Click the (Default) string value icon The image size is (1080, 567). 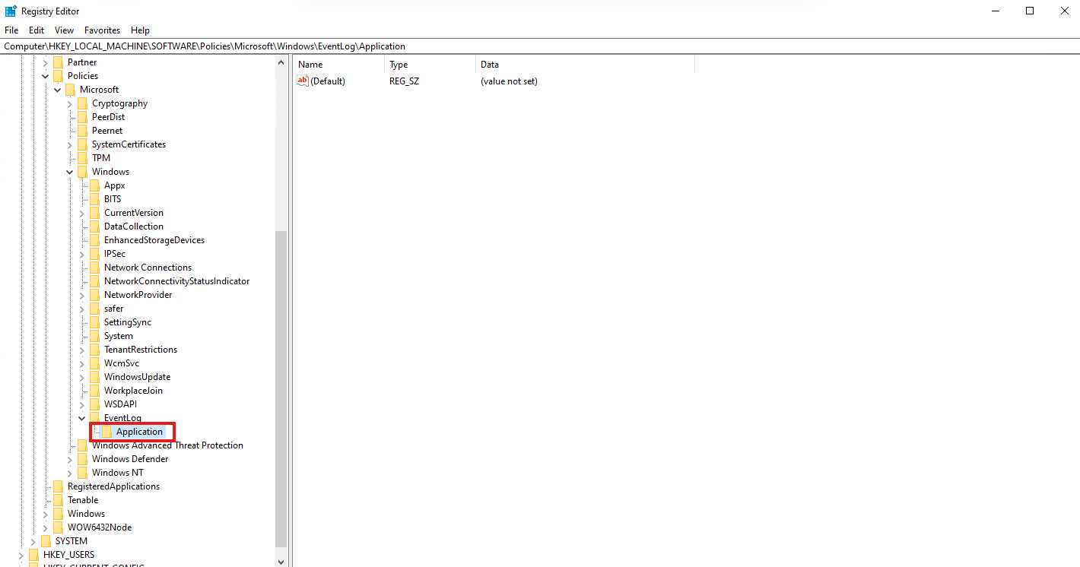303,81
